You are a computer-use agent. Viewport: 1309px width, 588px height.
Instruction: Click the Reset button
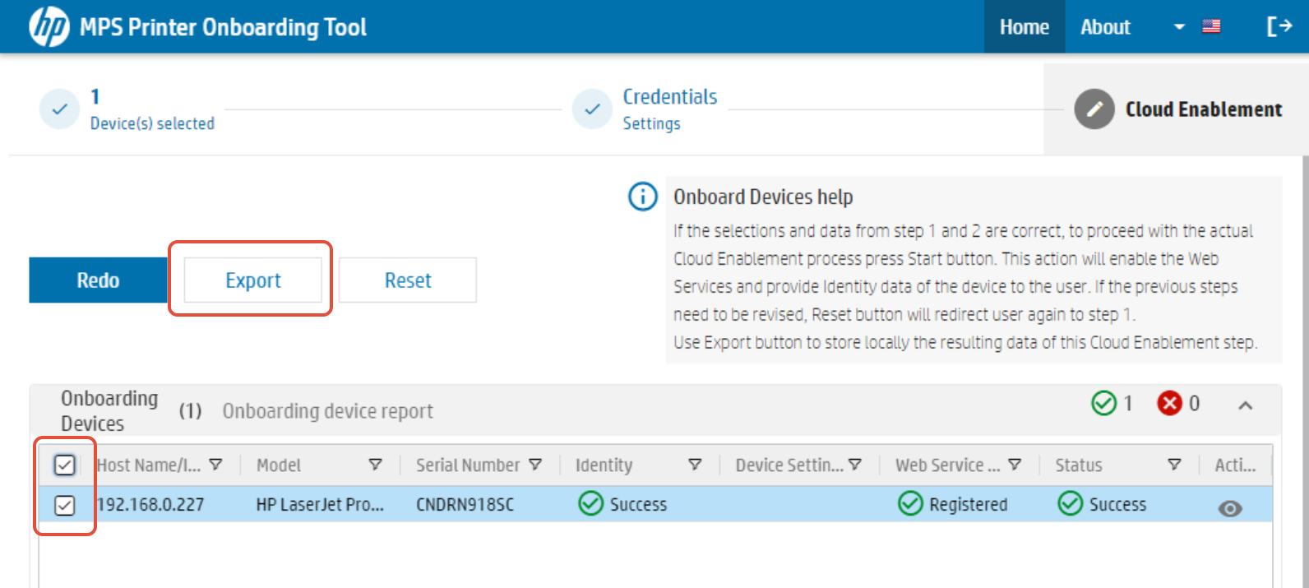[408, 280]
